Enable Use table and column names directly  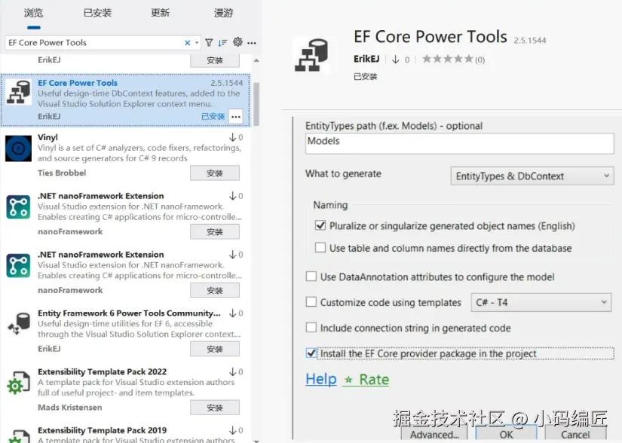click(x=320, y=248)
